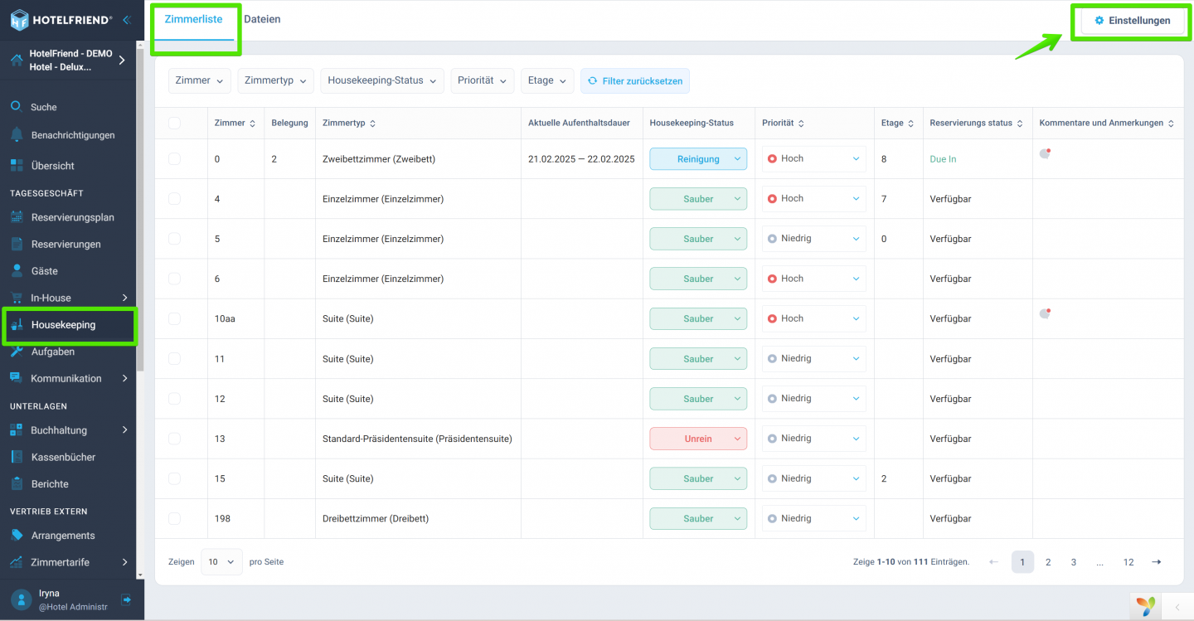The width and height of the screenshot is (1194, 621).
Task: Sort by Zimmer column arrows
Action: (x=252, y=124)
